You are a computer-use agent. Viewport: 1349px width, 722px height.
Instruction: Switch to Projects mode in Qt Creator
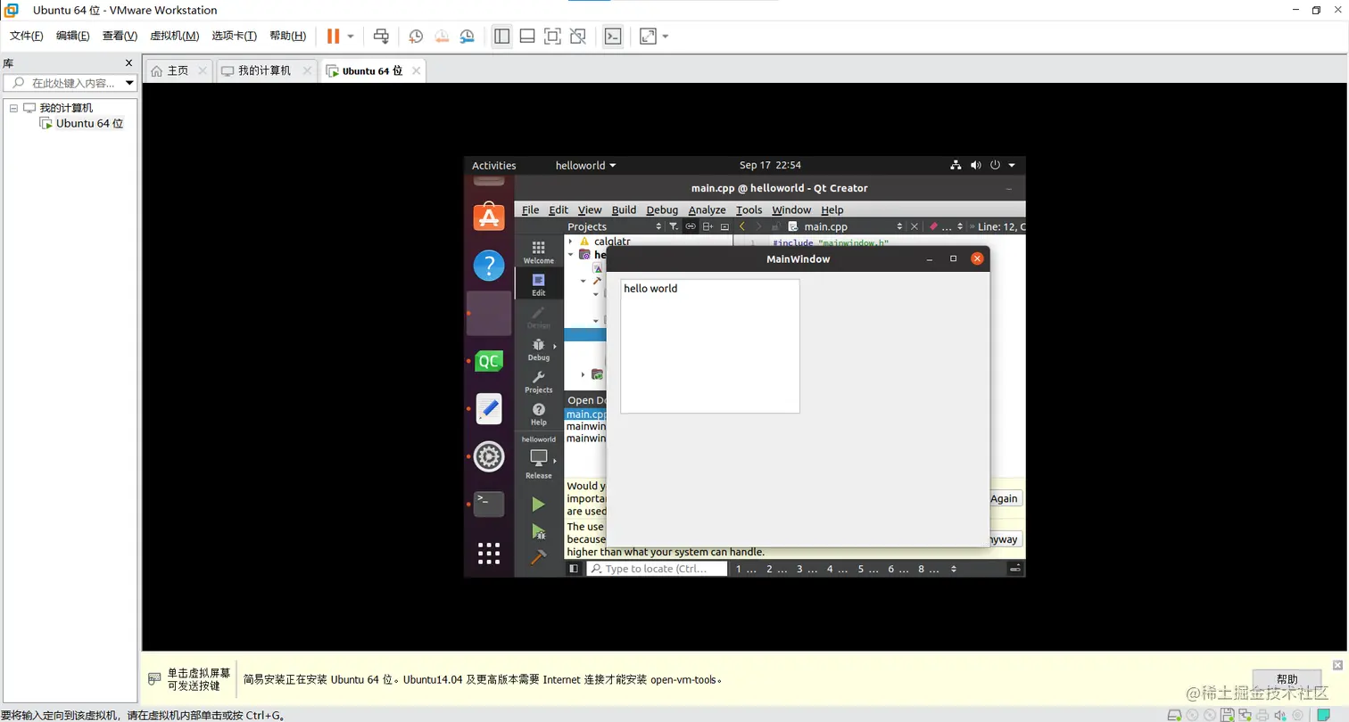(x=538, y=382)
